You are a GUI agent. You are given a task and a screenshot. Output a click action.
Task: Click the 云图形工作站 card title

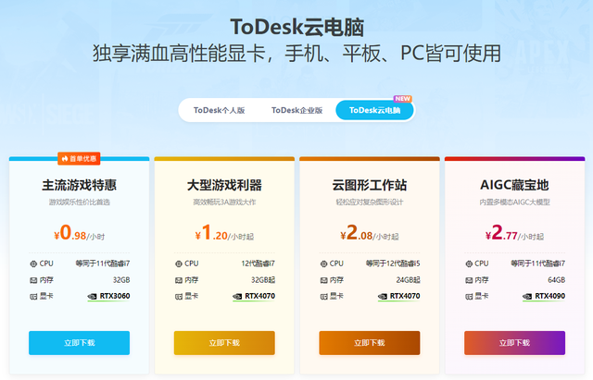click(x=370, y=185)
